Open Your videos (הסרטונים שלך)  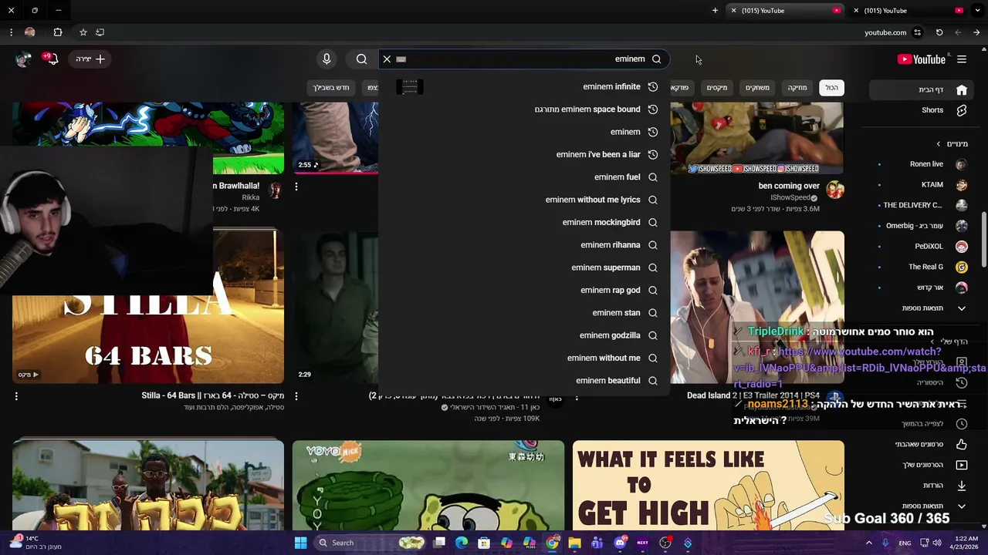pos(923,465)
